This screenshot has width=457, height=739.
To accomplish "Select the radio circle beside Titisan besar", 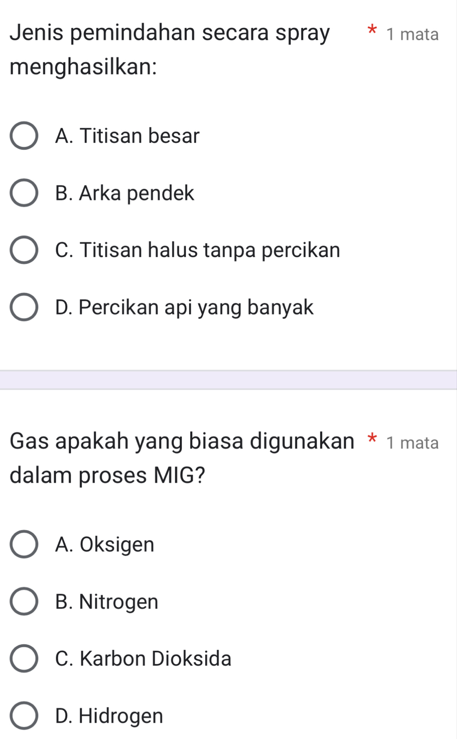I will (24, 136).
